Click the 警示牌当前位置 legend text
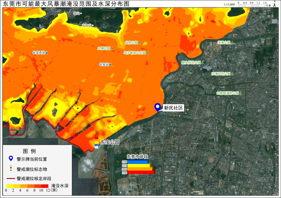281x198 pixels. (x=32, y=159)
